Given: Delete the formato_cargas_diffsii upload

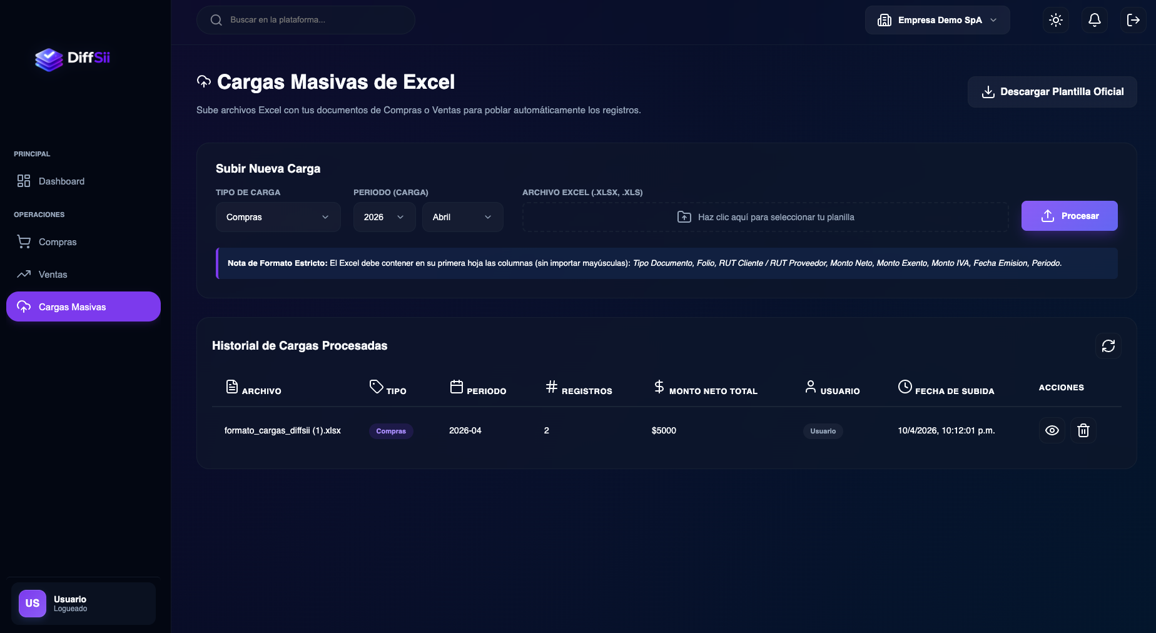Looking at the screenshot, I should coord(1083,430).
